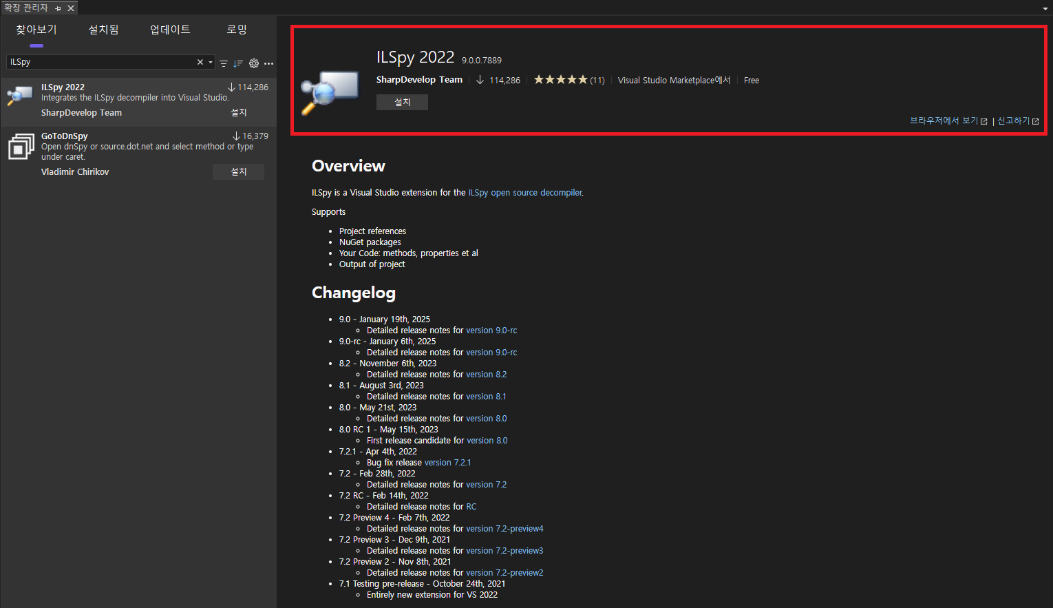Click Visual Studio Marketplace에서 text
The height and width of the screenshot is (608, 1053).
[x=674, y=81]
